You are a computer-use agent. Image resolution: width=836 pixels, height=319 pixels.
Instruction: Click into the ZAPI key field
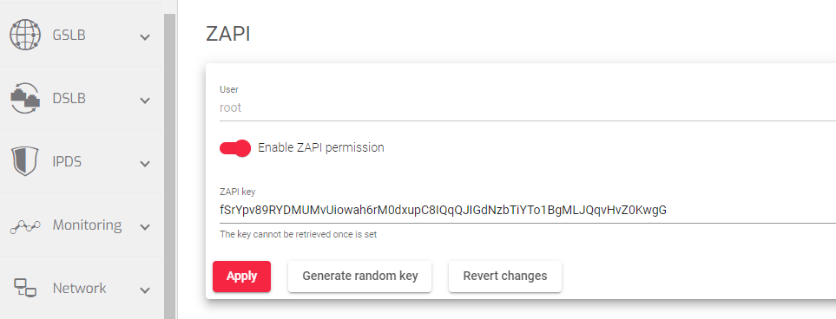[527, 210]
